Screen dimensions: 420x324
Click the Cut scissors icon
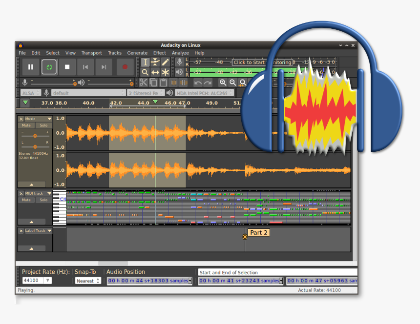pos(143,82)
